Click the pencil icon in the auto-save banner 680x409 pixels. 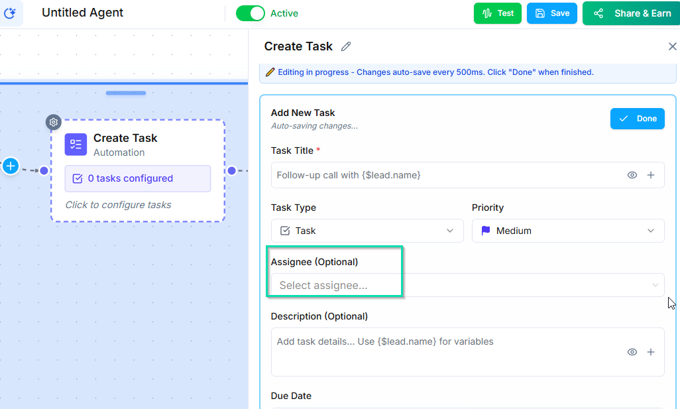(270, 72)
